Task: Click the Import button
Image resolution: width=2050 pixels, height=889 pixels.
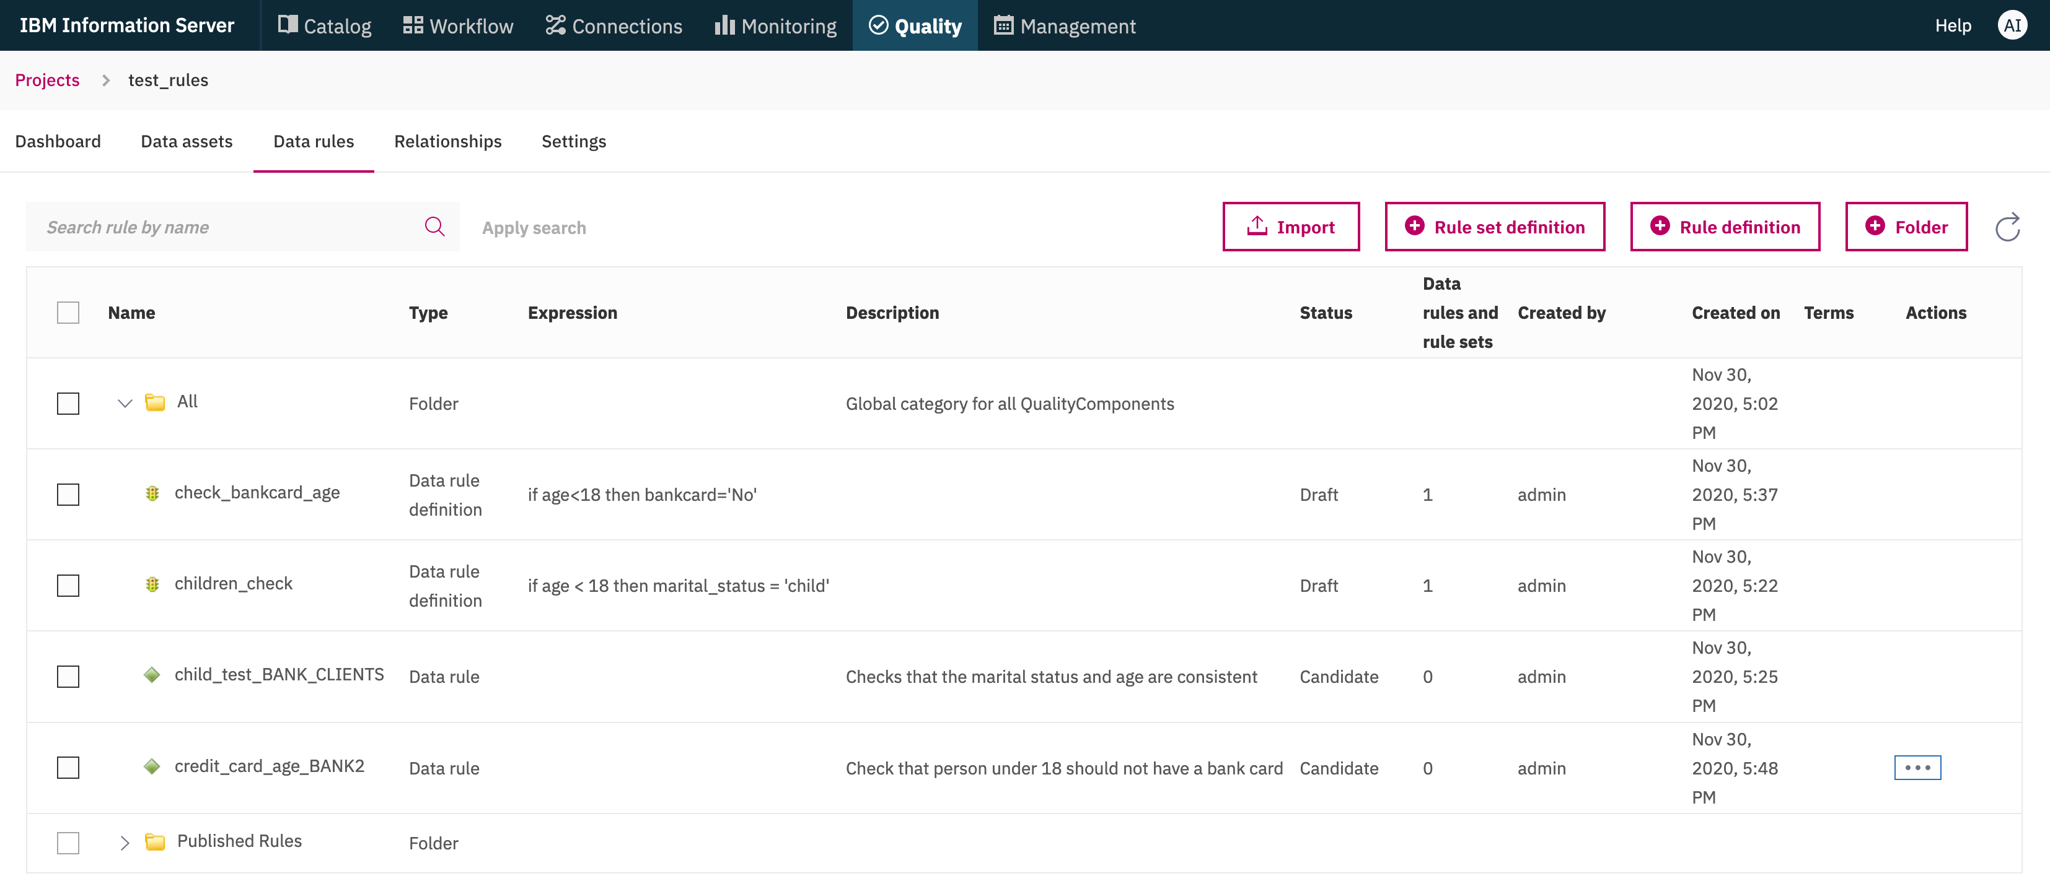Action: pyautogui.click(x=1290, y=227)
